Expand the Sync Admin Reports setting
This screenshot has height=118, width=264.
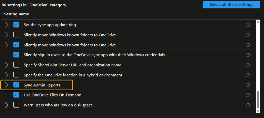tap(6, 85)
